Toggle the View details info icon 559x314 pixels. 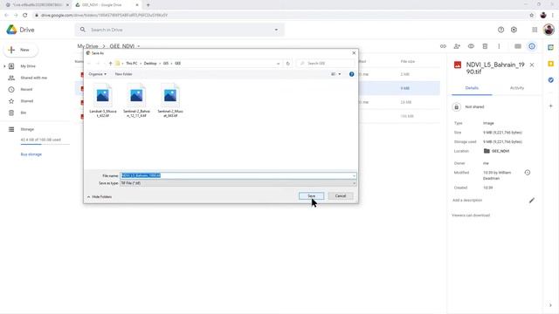coord(532,46)
